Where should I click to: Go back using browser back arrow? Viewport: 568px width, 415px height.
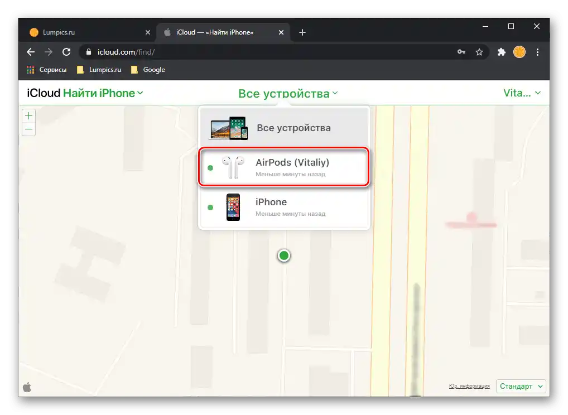click(x=31, y=52)
